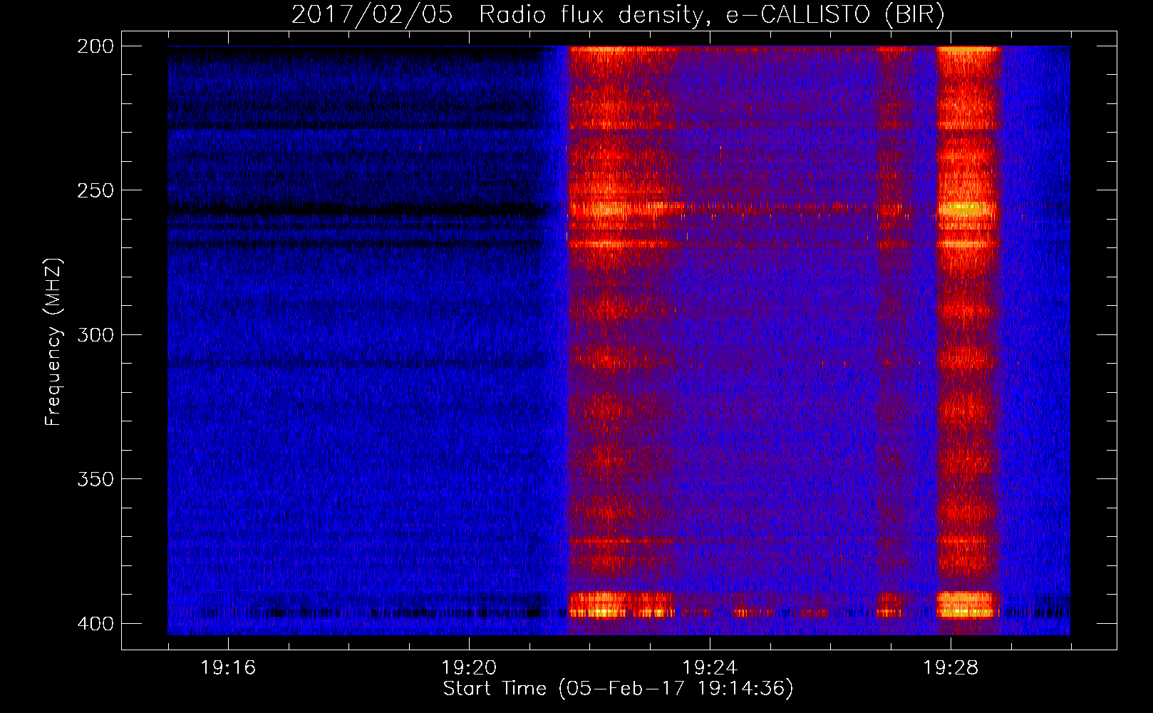Click the "250" frequency tick label
The image size is (1153, 713).
[x=95, y=190]
